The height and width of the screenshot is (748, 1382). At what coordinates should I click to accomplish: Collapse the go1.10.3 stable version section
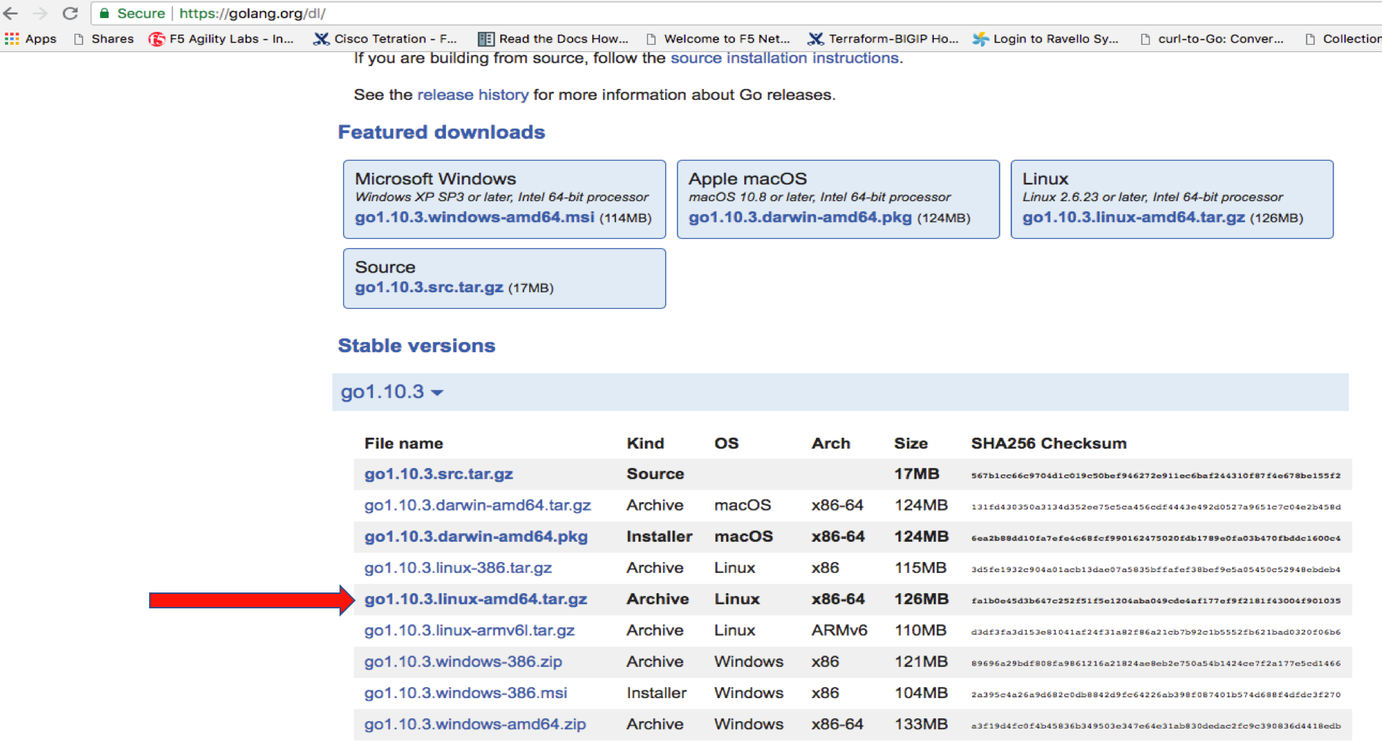[392, 392]
